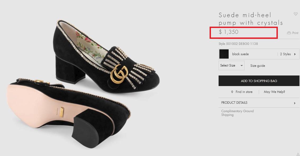
Task: Save the pump to wishlist with heart icon
Action: (296, 14)
